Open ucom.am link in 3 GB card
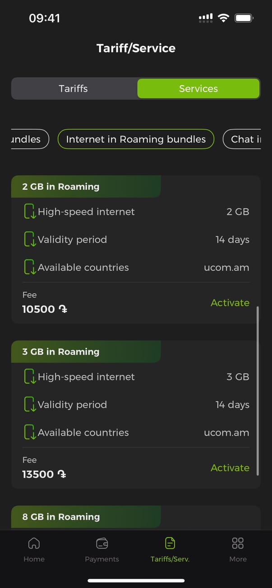The image size is (272, 588). [x=226, y=433]
